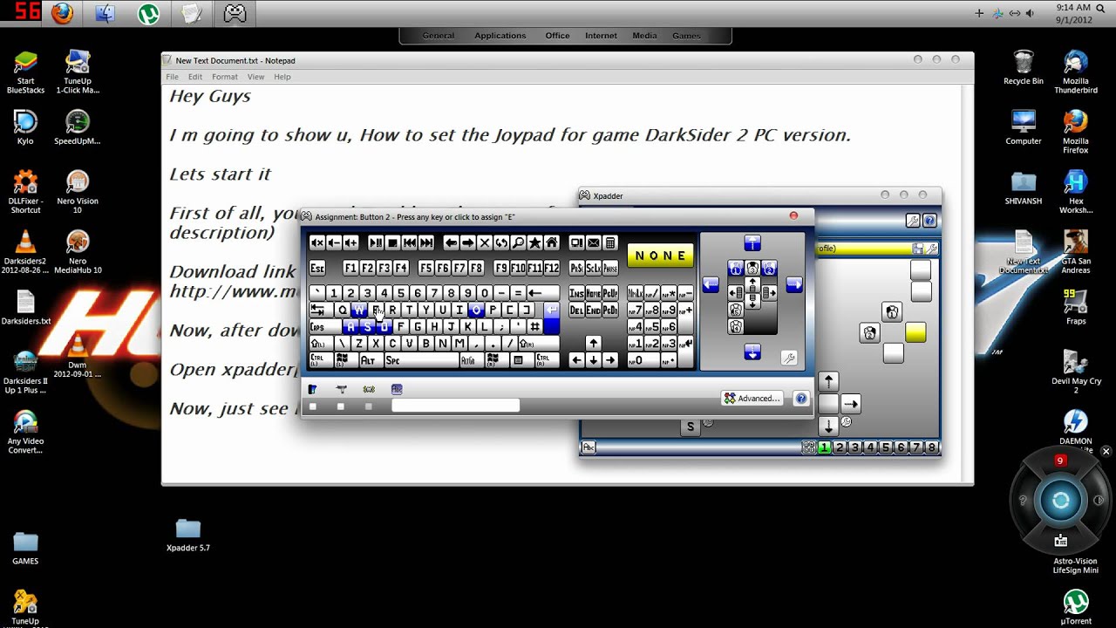Select set 1 in Xpadder

click(824, 447)
